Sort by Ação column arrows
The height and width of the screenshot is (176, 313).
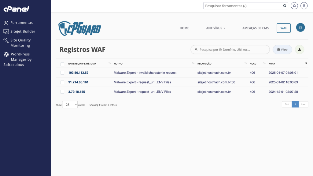(264, 63)
